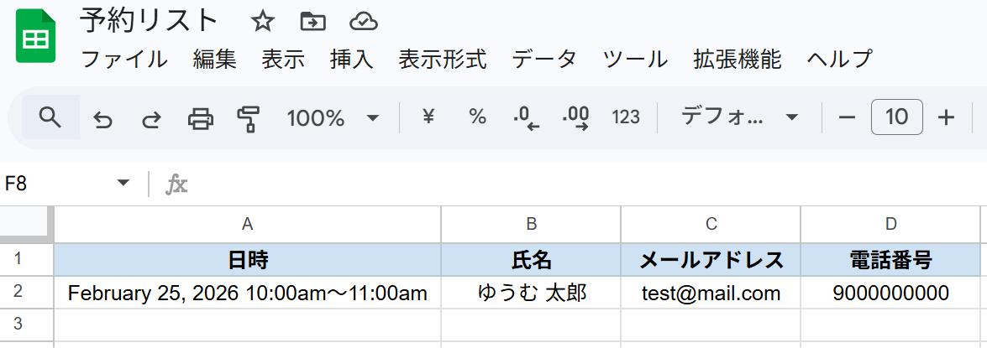Check the cloud save status icon
The height and width of the screenshot is (348, 987).
click(x=363, y=21)
